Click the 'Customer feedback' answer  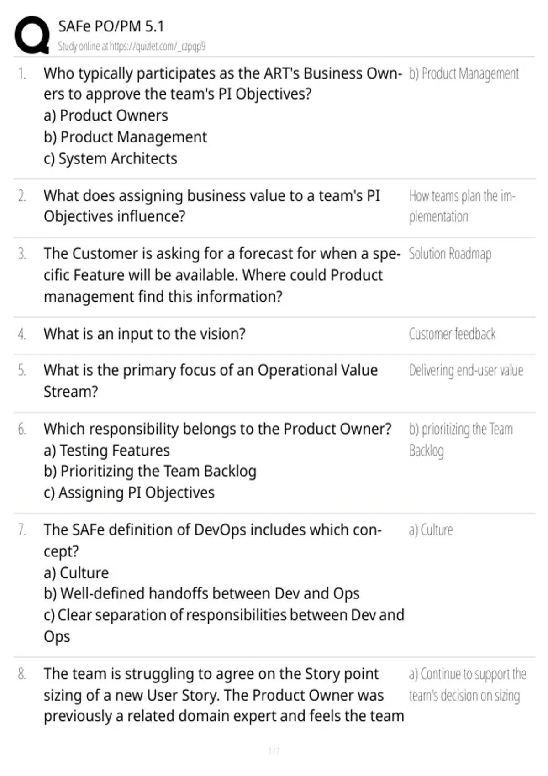click(452, 334)
